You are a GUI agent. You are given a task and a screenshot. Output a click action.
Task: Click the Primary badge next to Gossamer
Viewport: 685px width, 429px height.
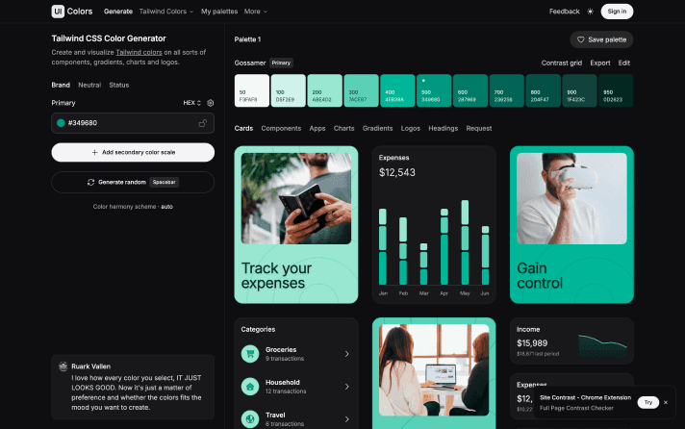281,63
